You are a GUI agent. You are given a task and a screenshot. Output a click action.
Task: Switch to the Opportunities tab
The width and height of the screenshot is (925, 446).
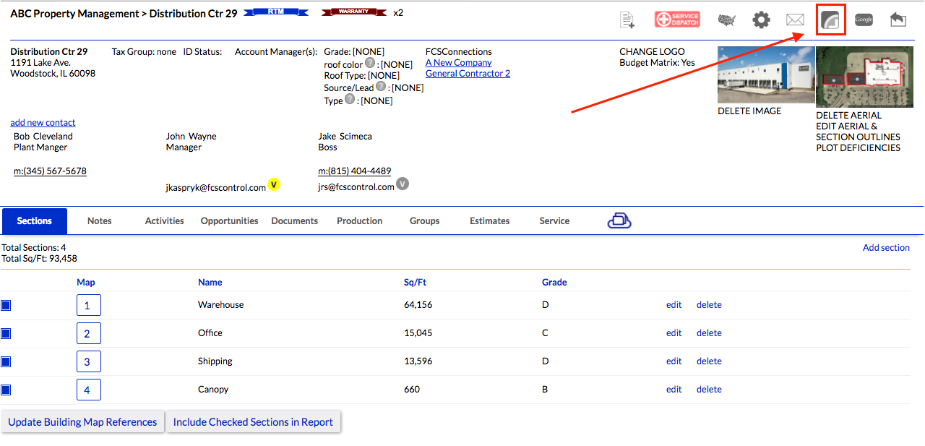(229, 221)
